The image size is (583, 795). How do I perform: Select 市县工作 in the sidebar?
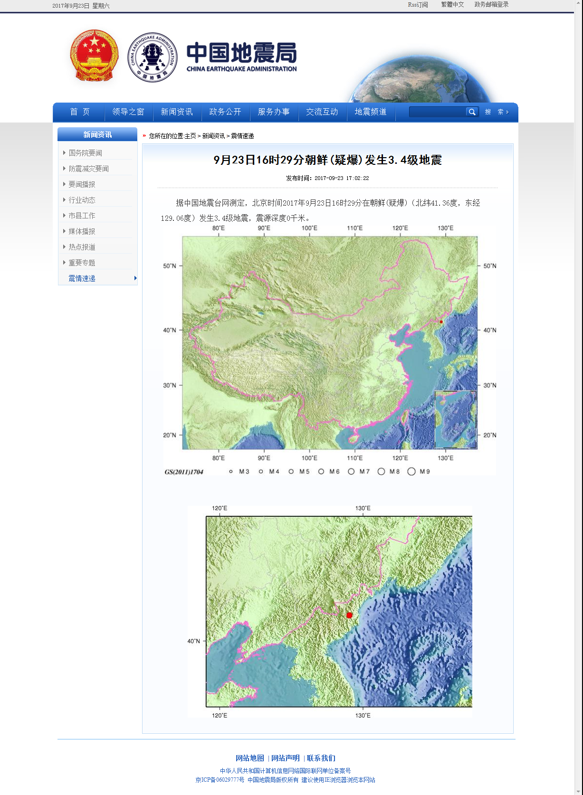[x=82, y=216]
